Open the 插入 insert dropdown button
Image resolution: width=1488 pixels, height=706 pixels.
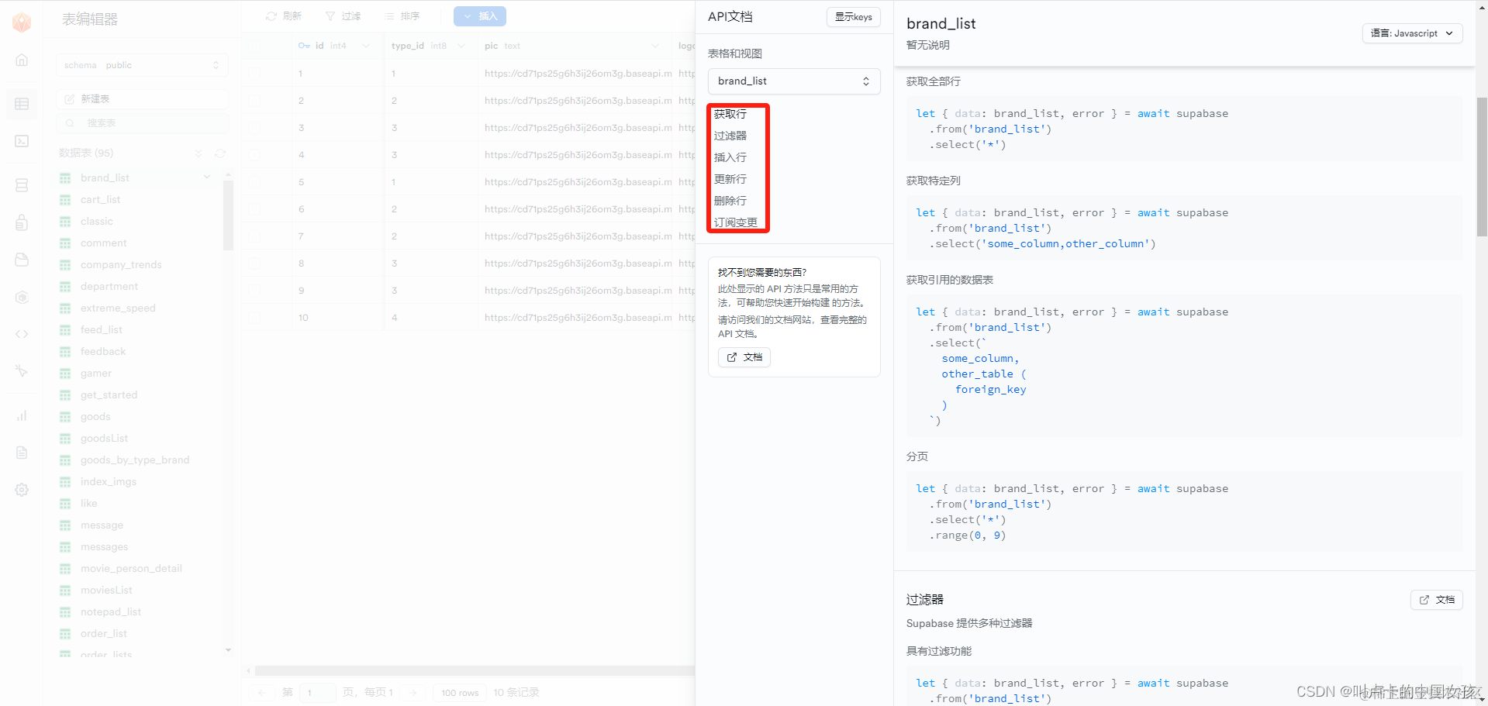(480, 16)
